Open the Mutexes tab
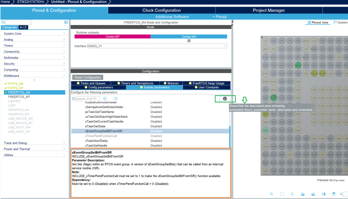The height and width of the screenshot is (199, 348). pyautogui.click(x=171, y=83)
